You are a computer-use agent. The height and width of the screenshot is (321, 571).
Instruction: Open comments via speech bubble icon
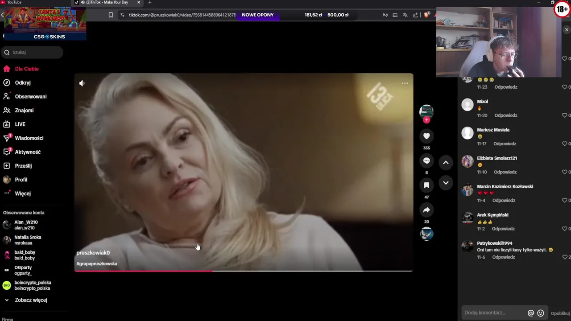(426, 161)
